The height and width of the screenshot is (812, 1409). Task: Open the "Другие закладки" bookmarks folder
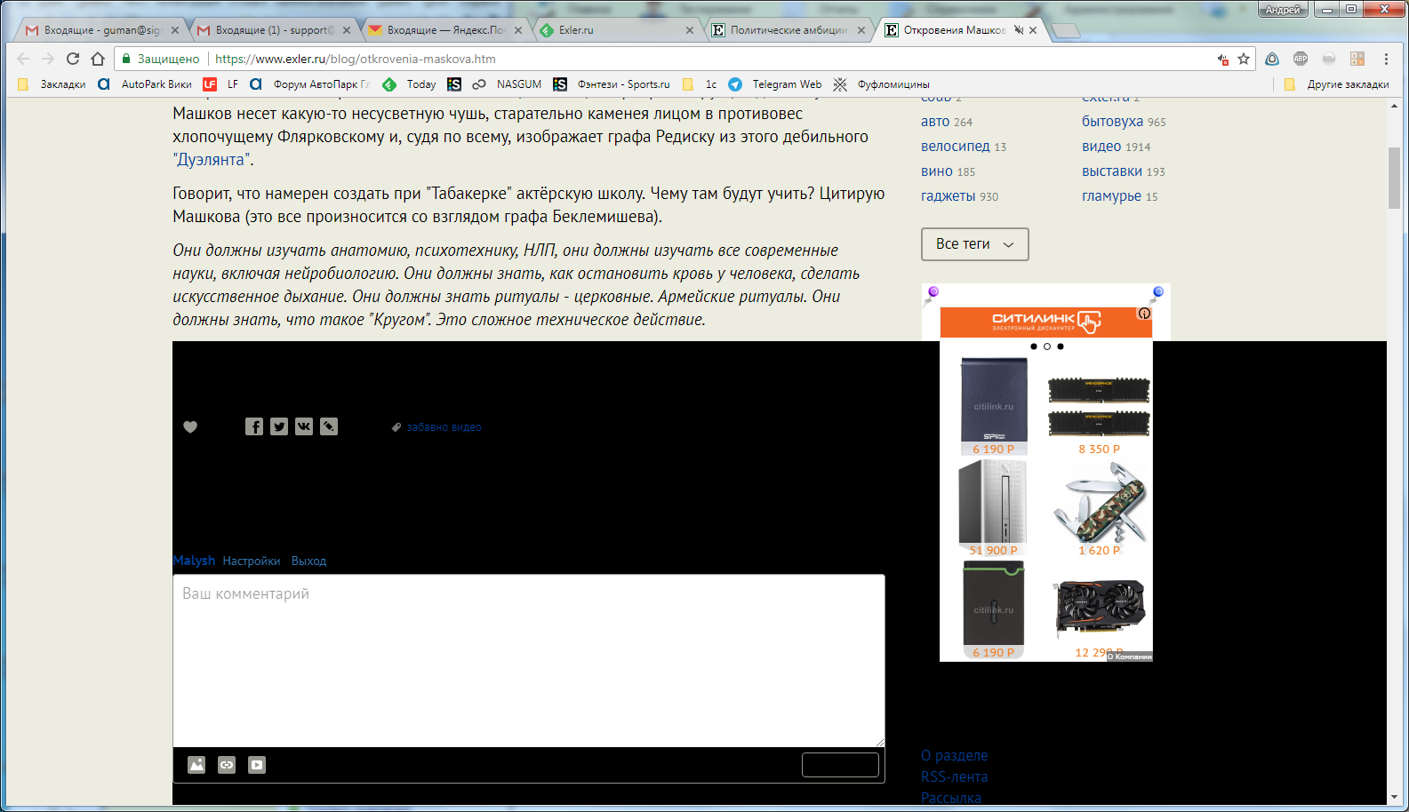[x=1338, y=84]
